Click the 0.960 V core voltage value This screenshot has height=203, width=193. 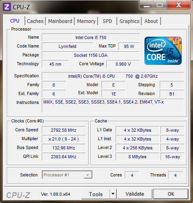(x=123, y=64)
